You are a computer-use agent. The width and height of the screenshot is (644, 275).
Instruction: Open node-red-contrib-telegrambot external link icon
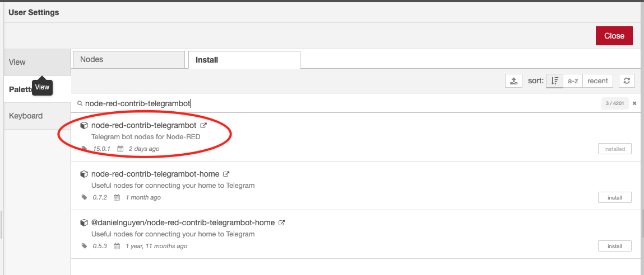pyautogui.click(x=203, y=125)
